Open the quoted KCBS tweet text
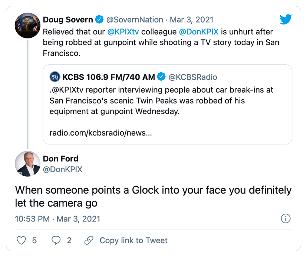307x257 pixels. 163,101
